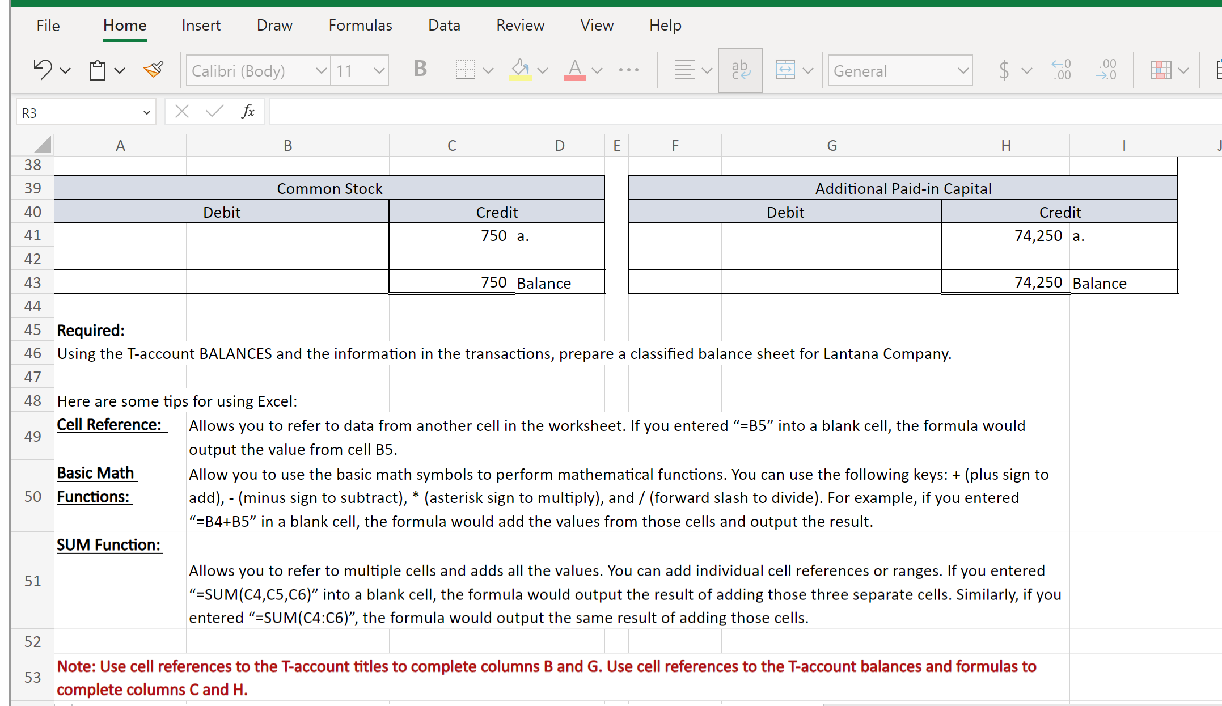
Task: Open the Fill Color highlighter icon
Action: point(519,69)
